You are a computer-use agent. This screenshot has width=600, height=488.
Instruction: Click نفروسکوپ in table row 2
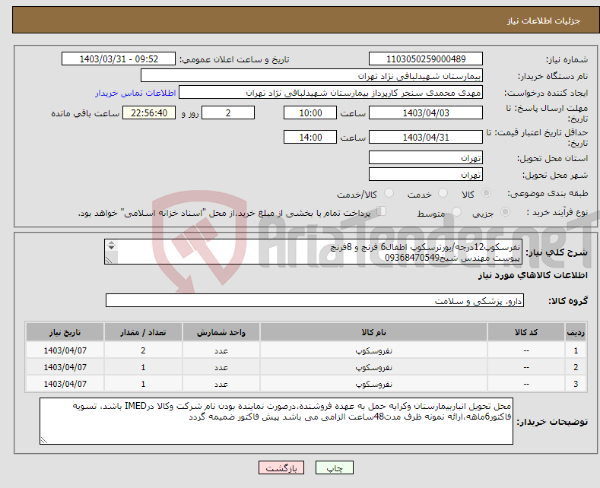tap(373, 367)
